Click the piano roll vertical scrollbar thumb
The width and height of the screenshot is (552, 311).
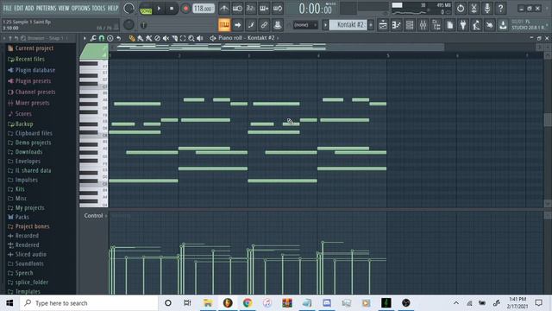(548, 120)
